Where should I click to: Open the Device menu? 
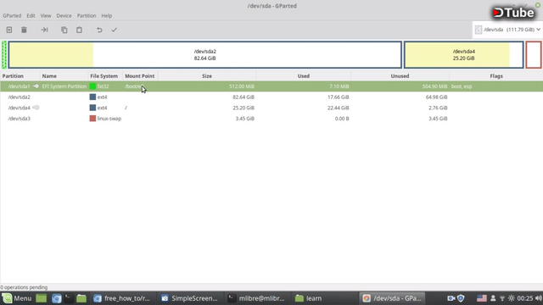coord(64,15)
